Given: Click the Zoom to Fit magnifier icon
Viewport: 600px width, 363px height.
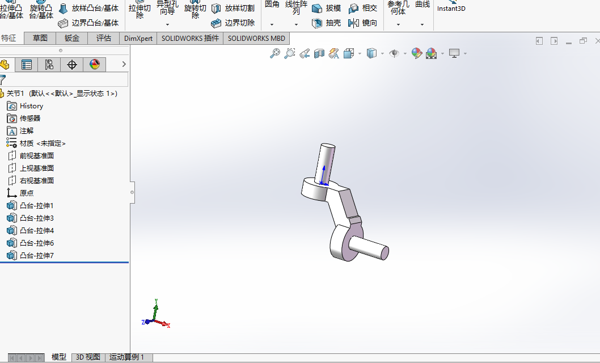Looking at the screenshot, I should (274, 53).
